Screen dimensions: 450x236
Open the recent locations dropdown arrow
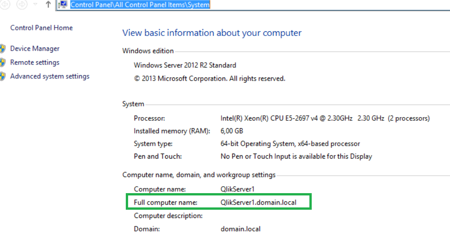tap(35, 4)
